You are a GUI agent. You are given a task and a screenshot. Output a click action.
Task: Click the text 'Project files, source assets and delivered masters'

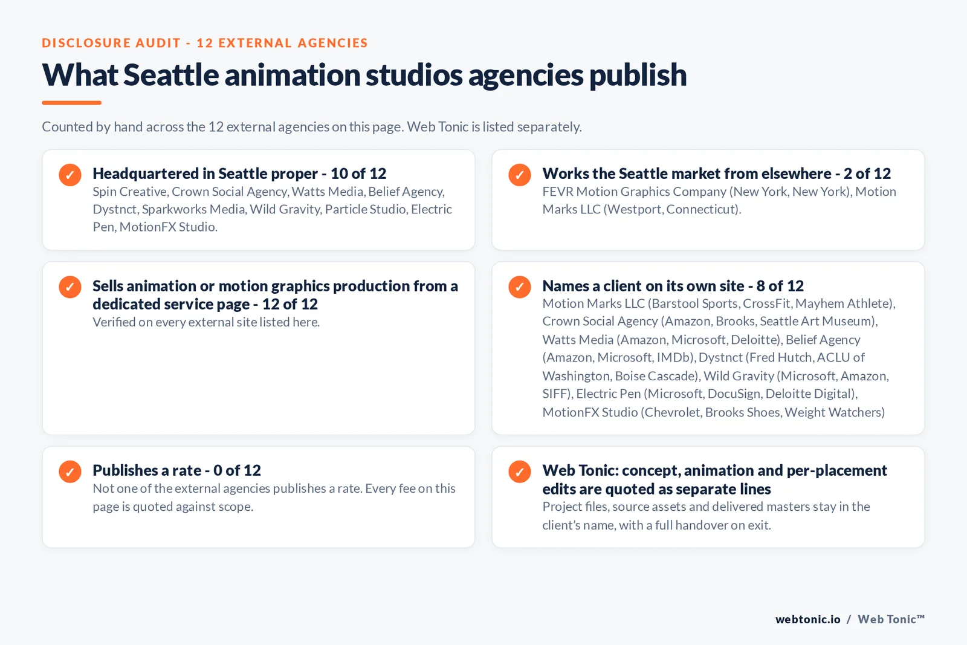(x=706, y=516)
